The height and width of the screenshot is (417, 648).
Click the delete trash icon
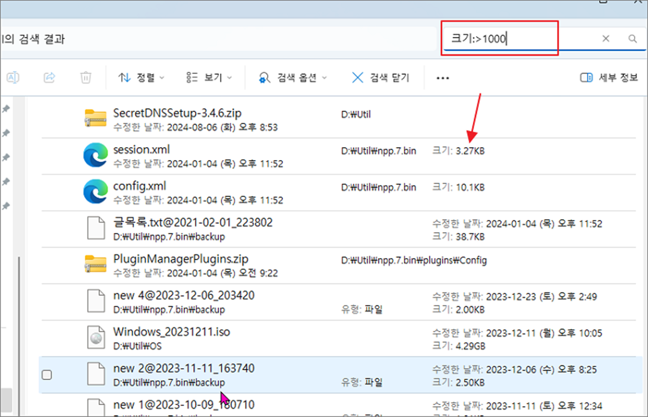tap(86, 78)
